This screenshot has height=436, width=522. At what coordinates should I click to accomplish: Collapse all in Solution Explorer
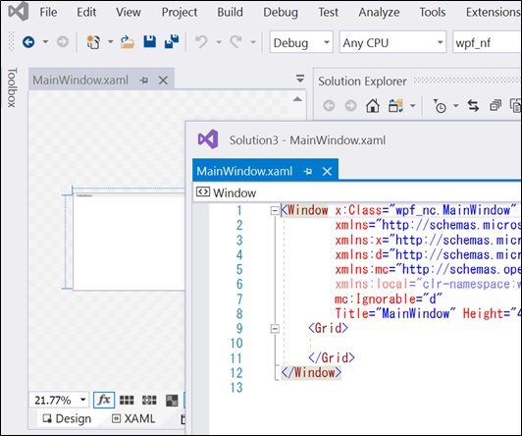tap(496, 106)
